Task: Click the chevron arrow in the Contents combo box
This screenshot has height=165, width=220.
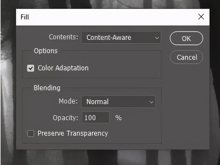Action: coord(157,38)
